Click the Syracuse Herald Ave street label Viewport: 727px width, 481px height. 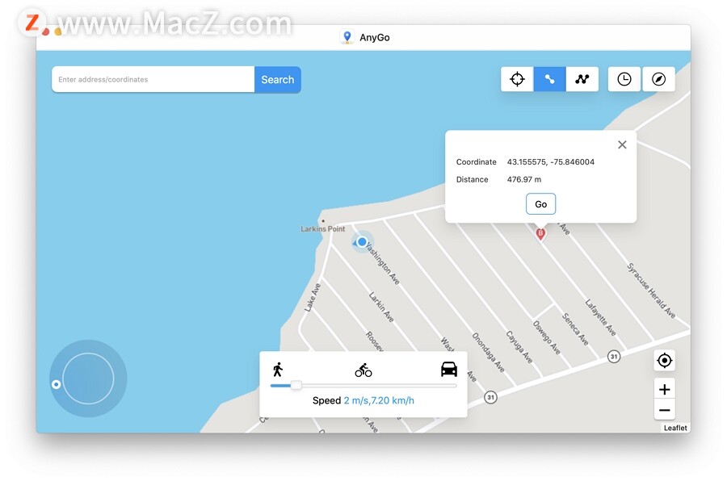[x=651, y=290]
